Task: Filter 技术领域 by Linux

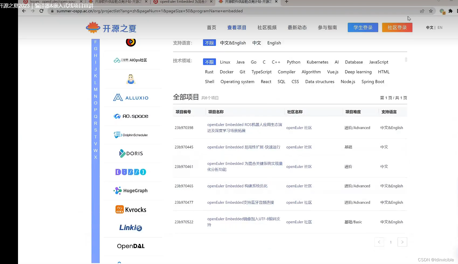Action: 225,62
